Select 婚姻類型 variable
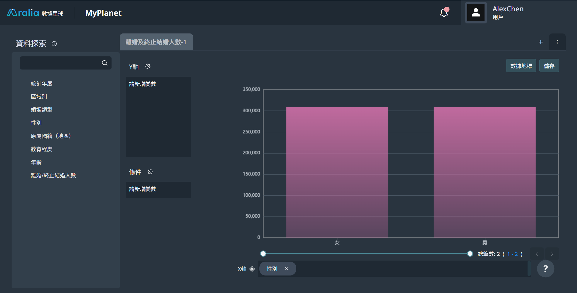 click(x=41, y=110)
